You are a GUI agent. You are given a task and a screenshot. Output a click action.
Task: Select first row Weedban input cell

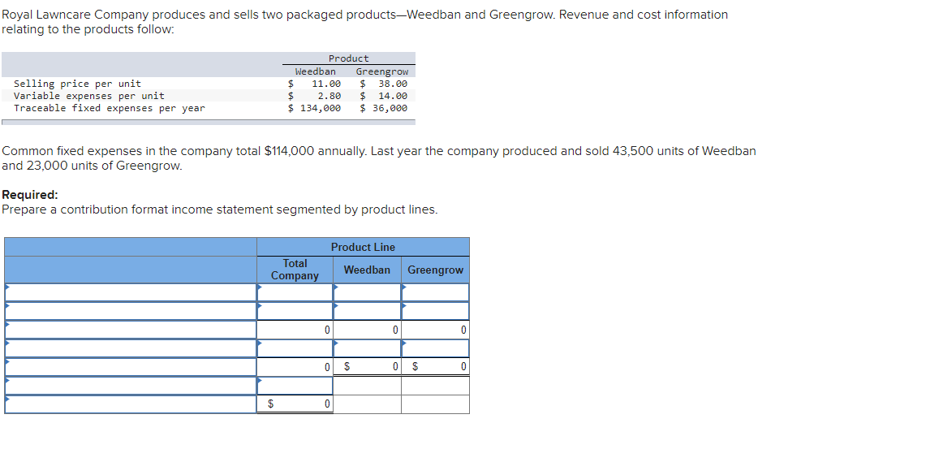(x=368, y=291)
